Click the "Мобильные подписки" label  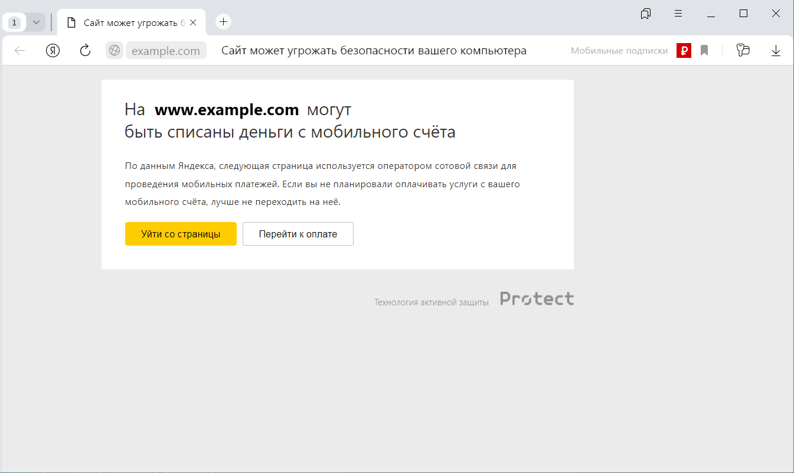[x=619, y=51]
